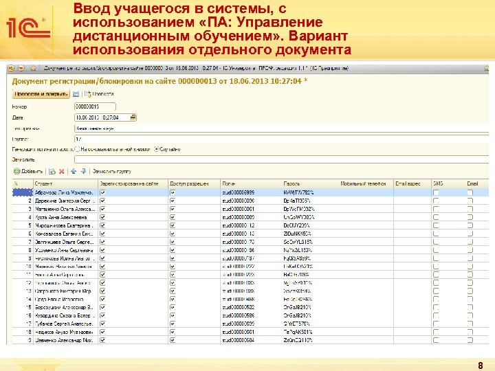
Task: Click the 'Пароль' column header
Action: click(310, 183)
